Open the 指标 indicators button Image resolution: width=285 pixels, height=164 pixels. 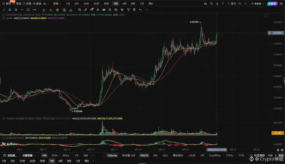tap(7, 4)
